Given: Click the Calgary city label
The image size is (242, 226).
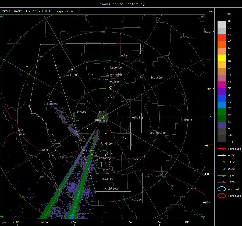Looking at the screenshot, I should pyautogui.click(x=105, y=158).
